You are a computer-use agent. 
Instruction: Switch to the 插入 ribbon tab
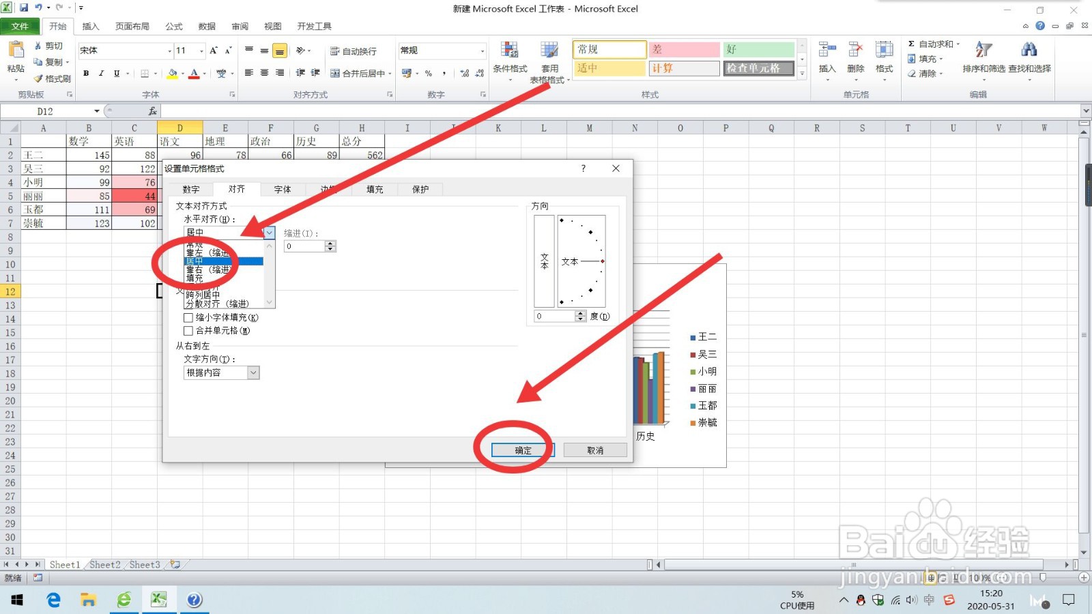pyautogui.click(x=91, y=26)
